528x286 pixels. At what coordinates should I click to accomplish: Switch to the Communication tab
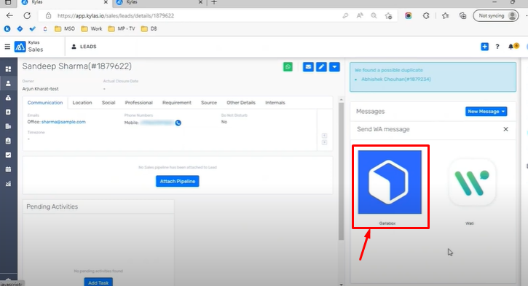(x=45, y=103)
